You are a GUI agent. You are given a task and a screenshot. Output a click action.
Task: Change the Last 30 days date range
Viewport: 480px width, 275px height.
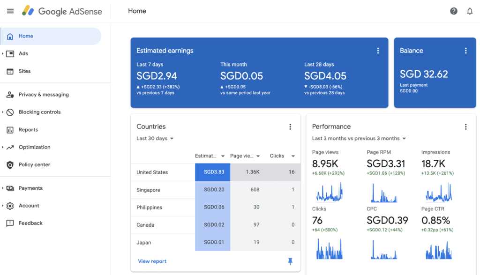click(x=155, y=139)
